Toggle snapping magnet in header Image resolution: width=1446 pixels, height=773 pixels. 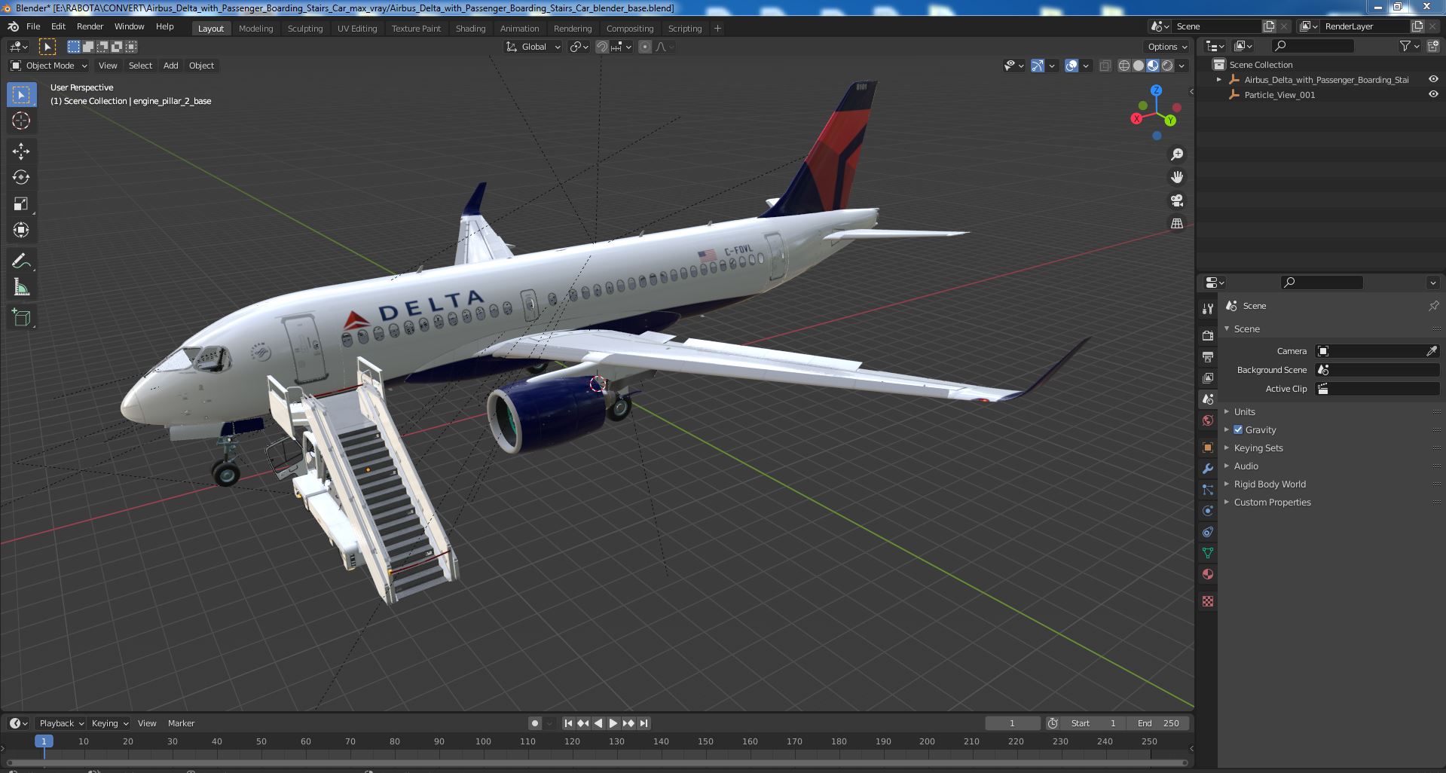coord(602,47)
